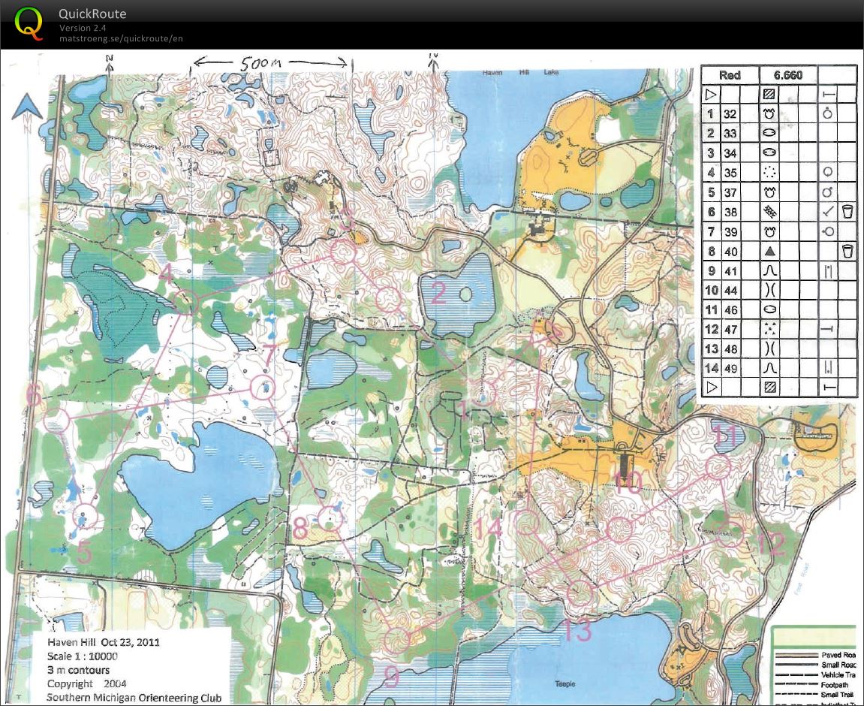
Task: Open the matstroeng.se/quickroute/en link
Action: coord(121,38)
